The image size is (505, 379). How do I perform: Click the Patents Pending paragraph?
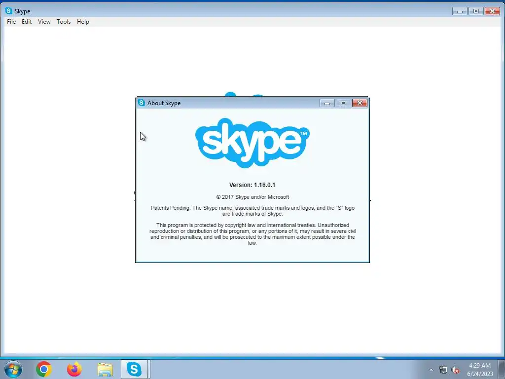tap(252, 211)
